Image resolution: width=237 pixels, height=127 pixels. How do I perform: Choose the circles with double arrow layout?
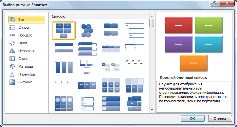[64, 104]
